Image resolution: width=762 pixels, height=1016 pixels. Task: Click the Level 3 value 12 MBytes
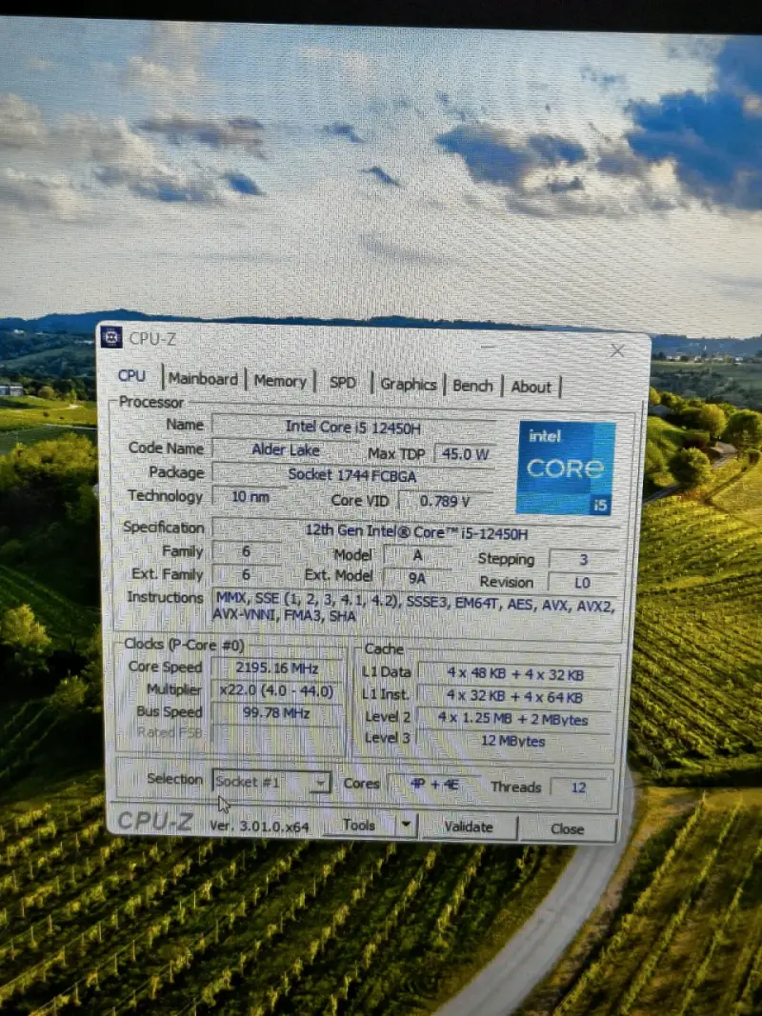coord(514,741)
